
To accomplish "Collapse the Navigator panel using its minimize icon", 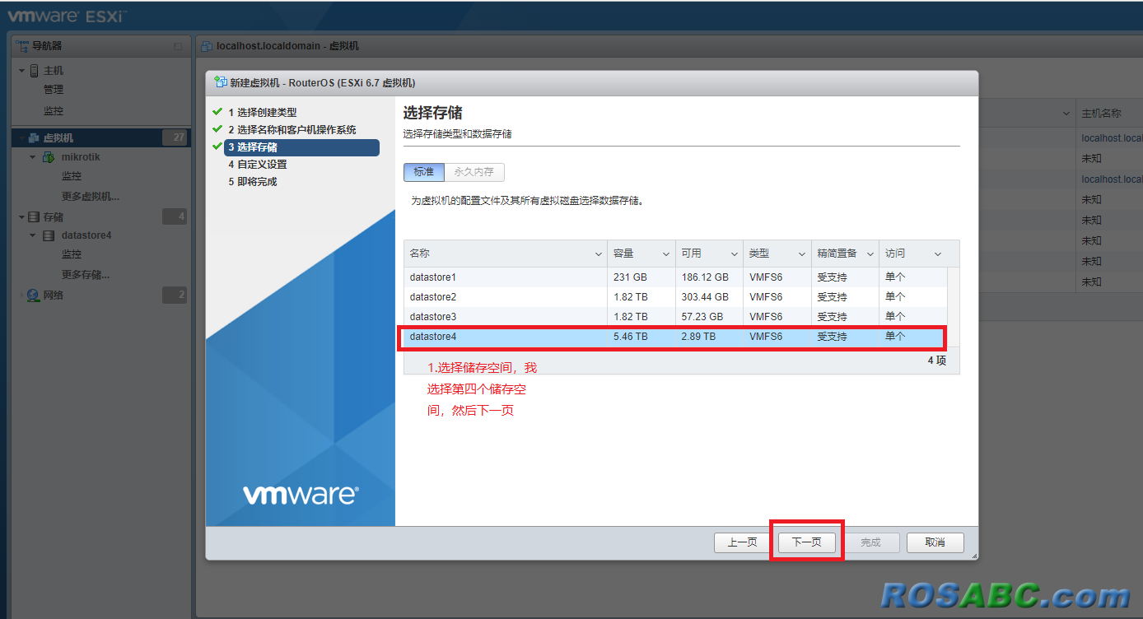I will (178, 47).
